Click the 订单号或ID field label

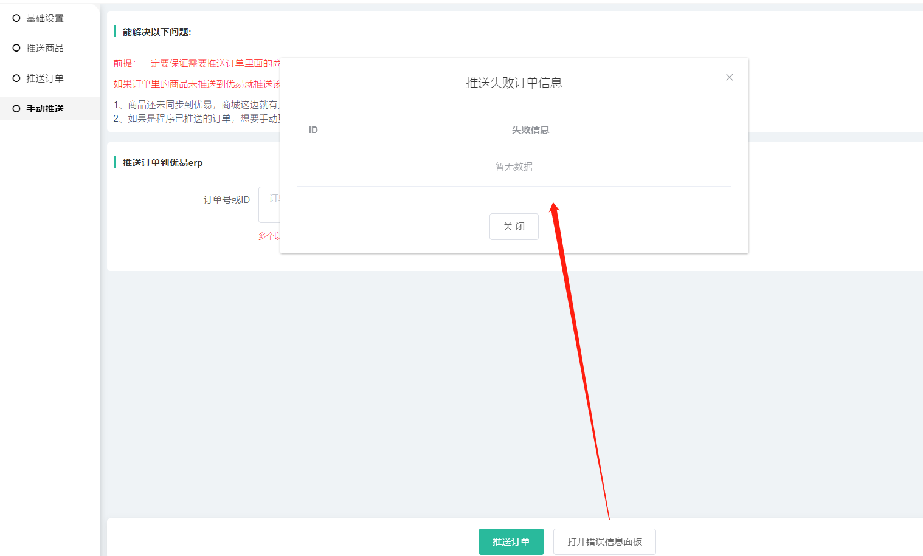(x=226, y=200)
